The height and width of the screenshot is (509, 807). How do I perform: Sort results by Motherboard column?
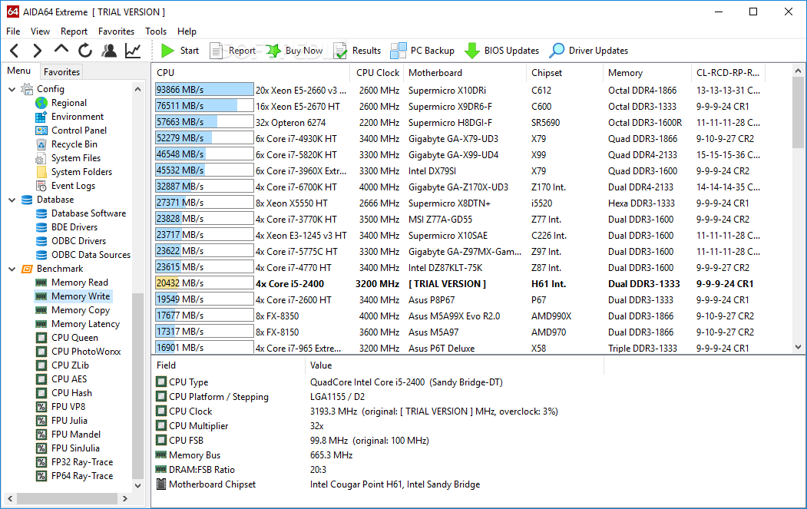[465, 73]
